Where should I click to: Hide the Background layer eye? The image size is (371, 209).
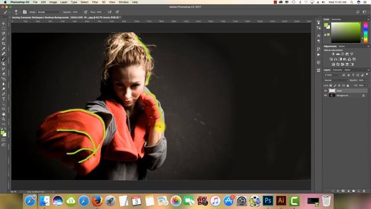tap(325, 95)
